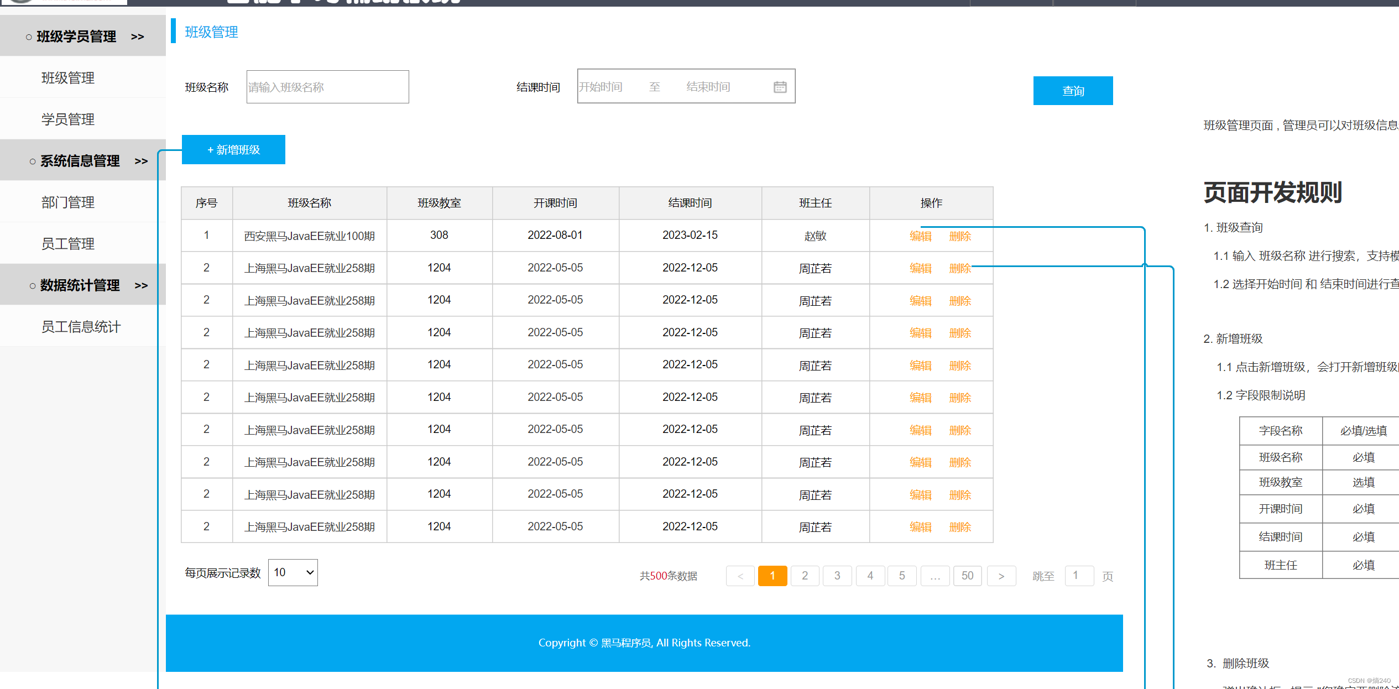Open 学员管理 in the sidebar
1399x689 pixels.
pyautogui.click(x=68, y=119)
